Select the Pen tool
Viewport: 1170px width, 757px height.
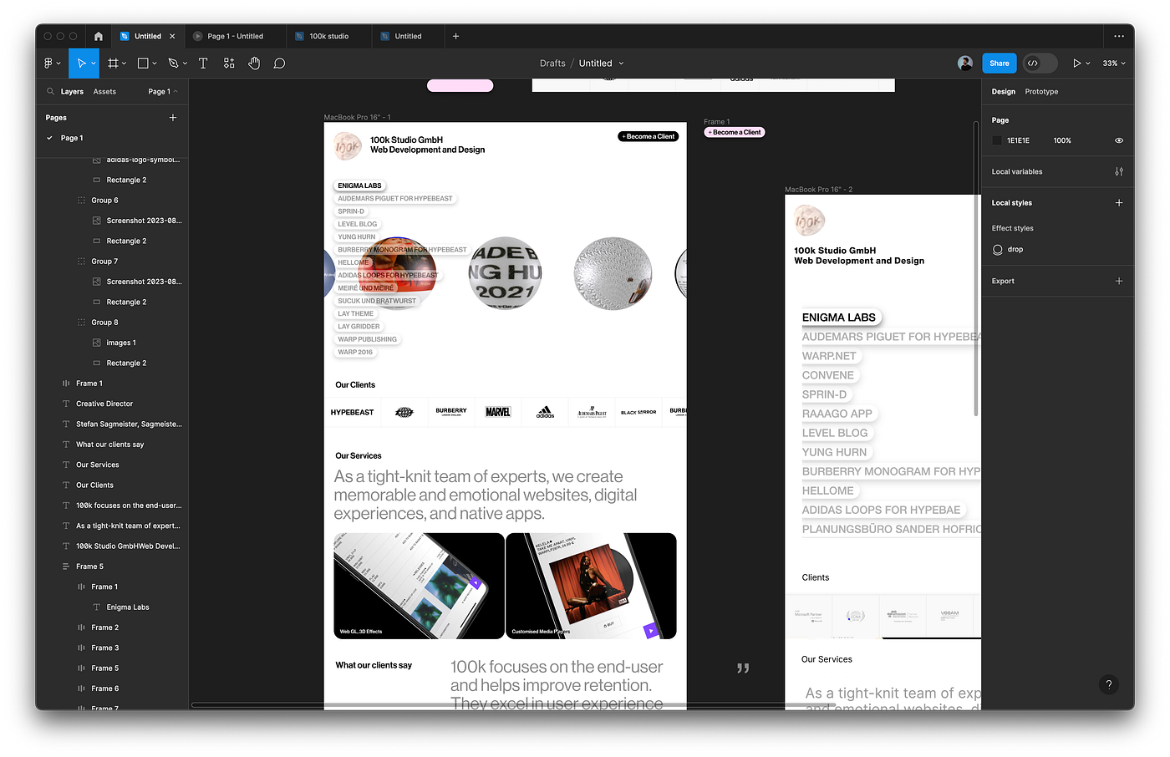point(173,63)
